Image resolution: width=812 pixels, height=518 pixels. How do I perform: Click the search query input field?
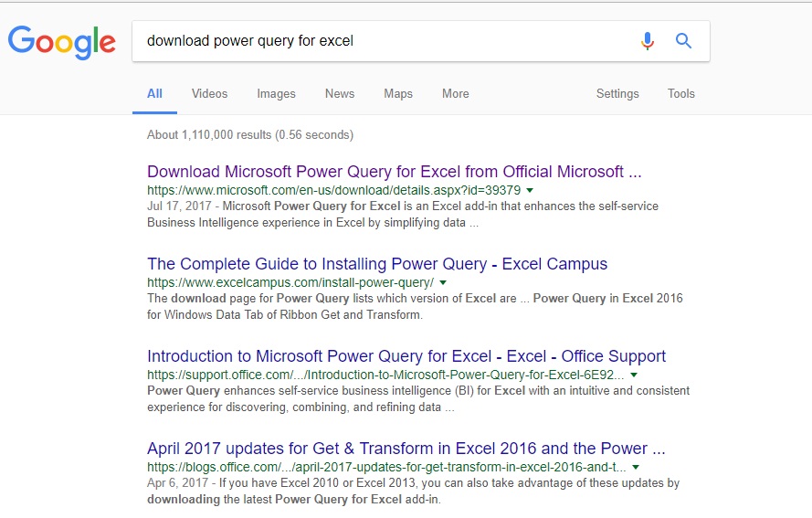384,41
